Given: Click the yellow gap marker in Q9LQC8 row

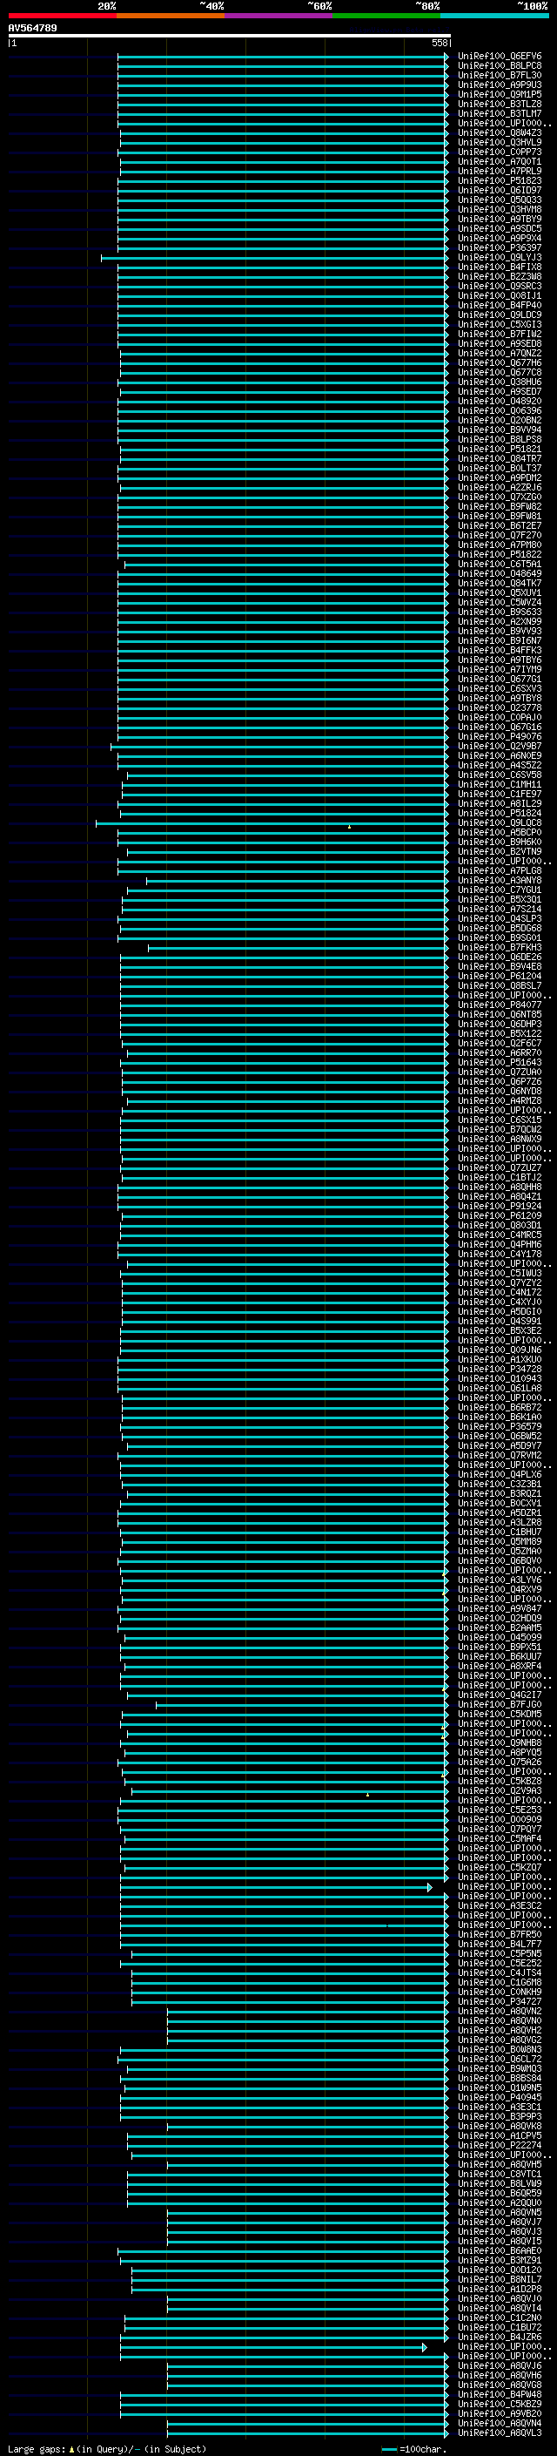Looking at the screenshot, I should 350,827.
